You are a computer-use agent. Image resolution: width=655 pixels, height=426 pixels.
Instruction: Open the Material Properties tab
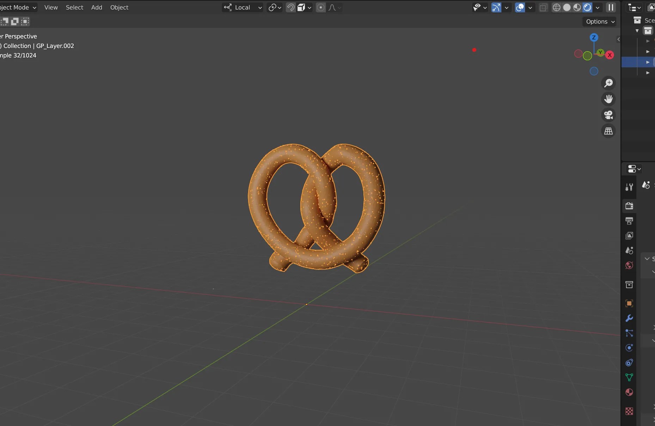630,393
